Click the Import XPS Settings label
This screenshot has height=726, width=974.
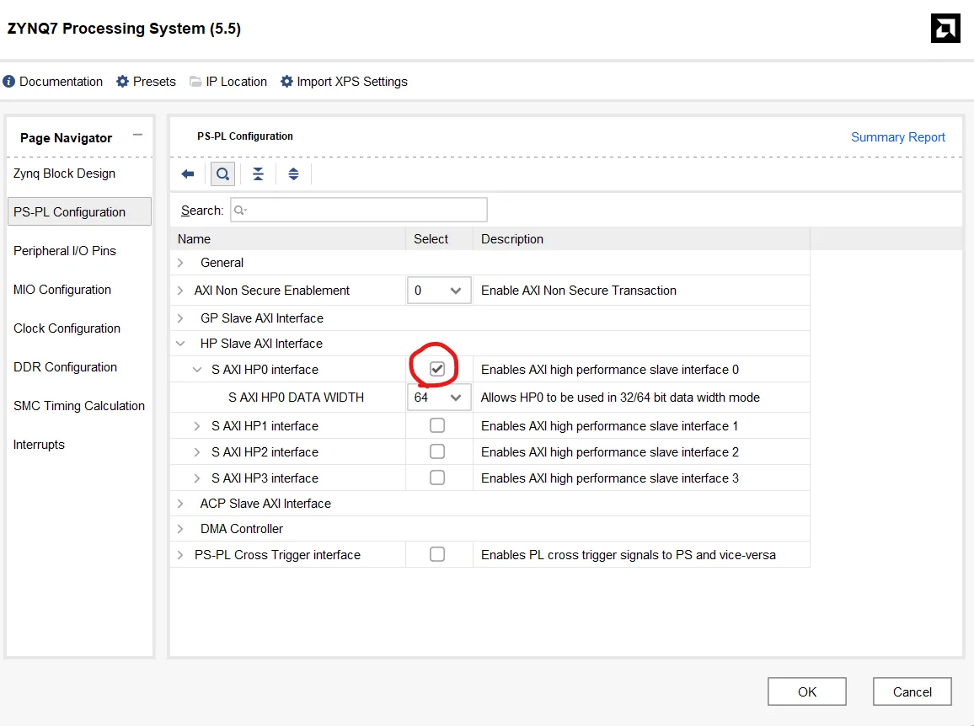click(352, 82)
